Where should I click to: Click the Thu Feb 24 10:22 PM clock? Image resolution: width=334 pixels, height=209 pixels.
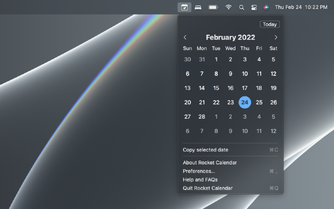pos(301,7)
